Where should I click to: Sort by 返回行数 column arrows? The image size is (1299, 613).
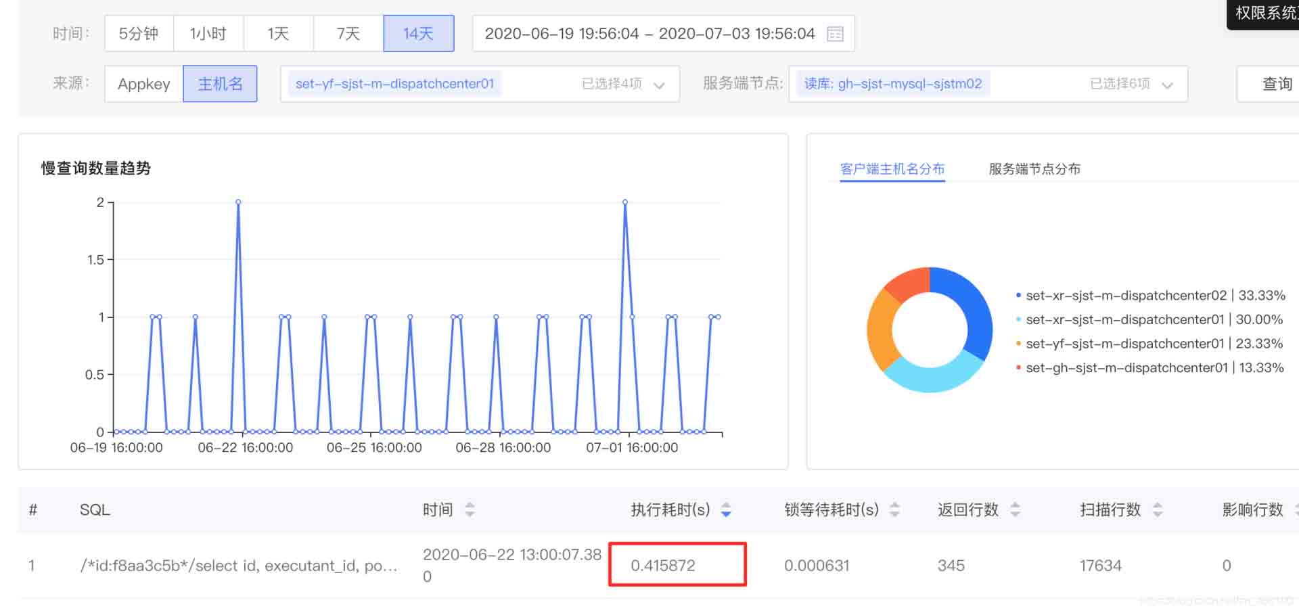[1015, 509]
